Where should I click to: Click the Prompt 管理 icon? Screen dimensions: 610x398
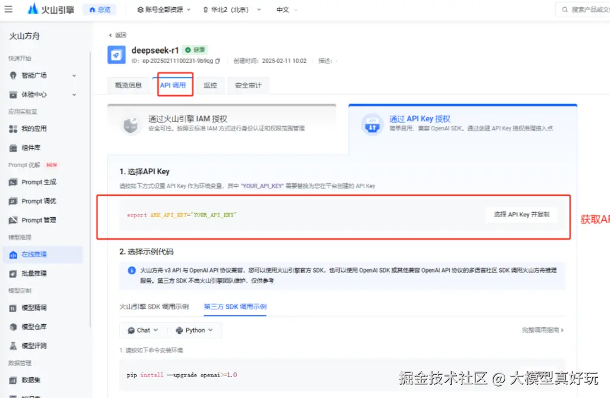tap(13, 220)
